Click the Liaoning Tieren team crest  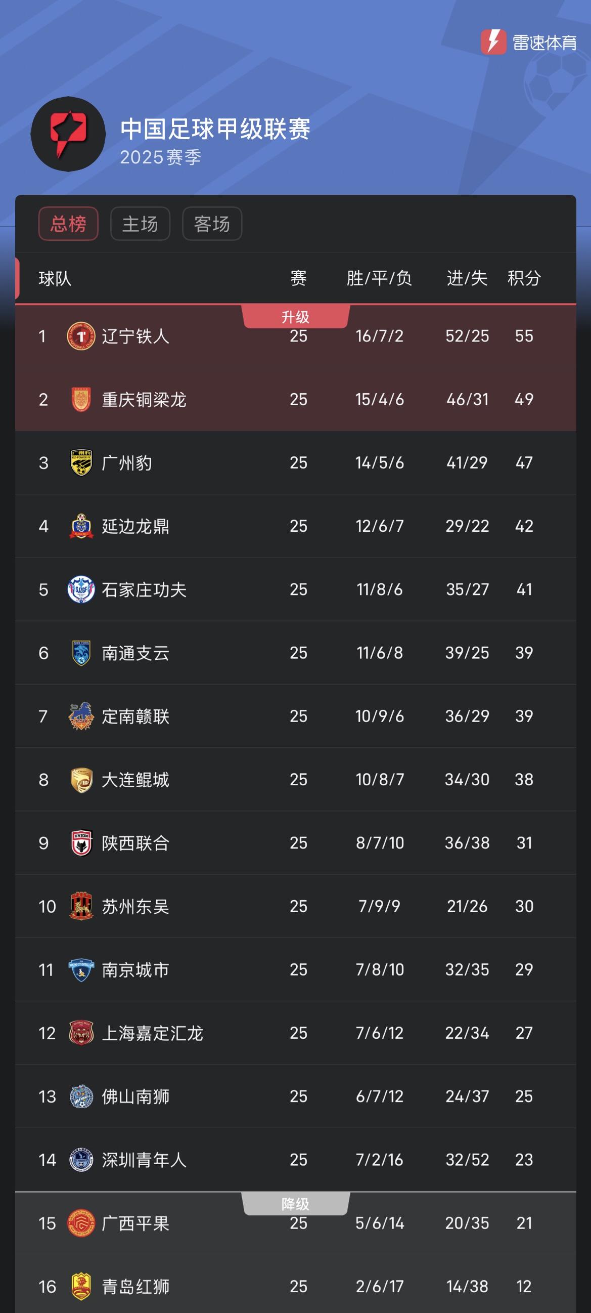coord(81,336)
